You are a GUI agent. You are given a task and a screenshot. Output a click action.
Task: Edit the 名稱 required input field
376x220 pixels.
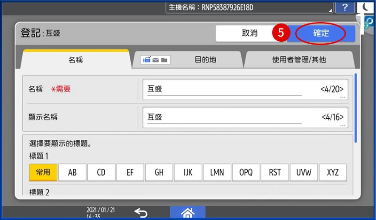pos(245,89)
